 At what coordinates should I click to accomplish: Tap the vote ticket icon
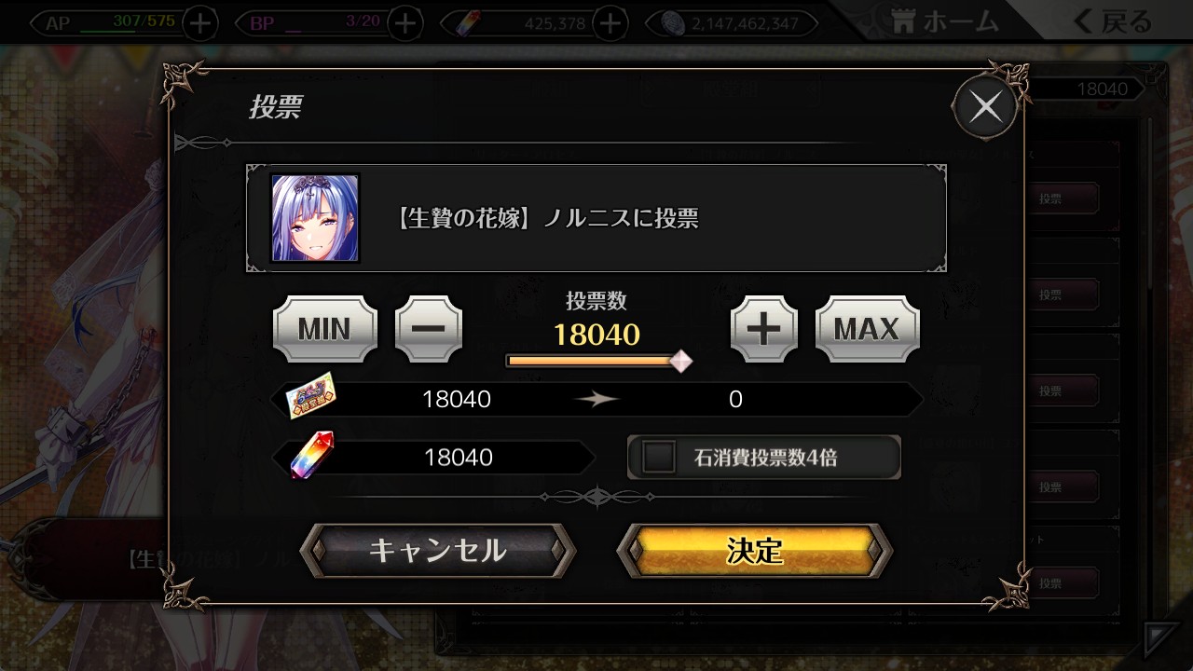pyautogui.click(x=311, y=395)
